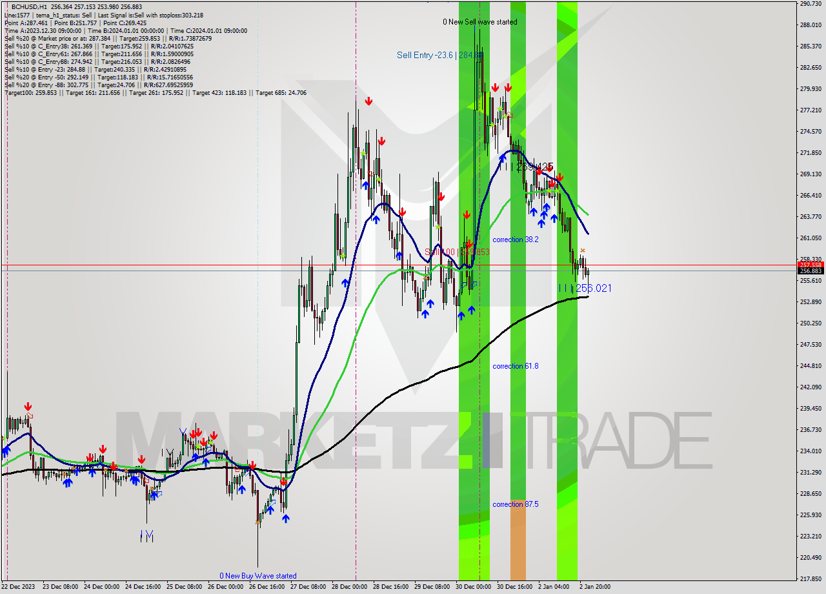Click price axis value 288.000
The image size is (826, 594).
pos(810,25)
